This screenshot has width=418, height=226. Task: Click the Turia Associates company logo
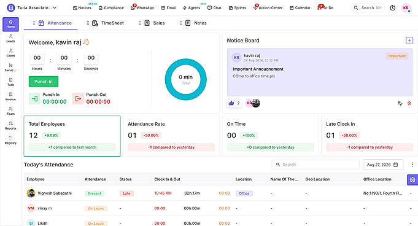10,8
